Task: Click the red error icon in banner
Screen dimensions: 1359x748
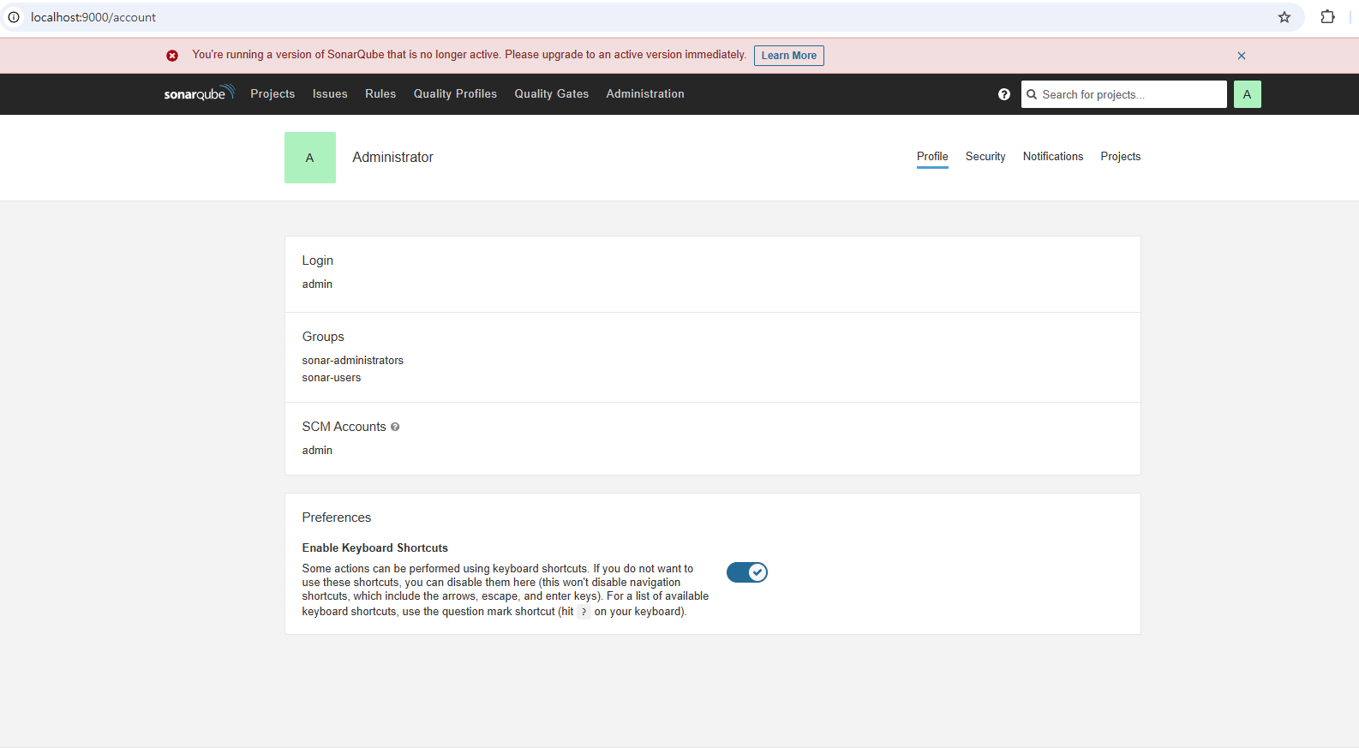Action: point(172,56)
